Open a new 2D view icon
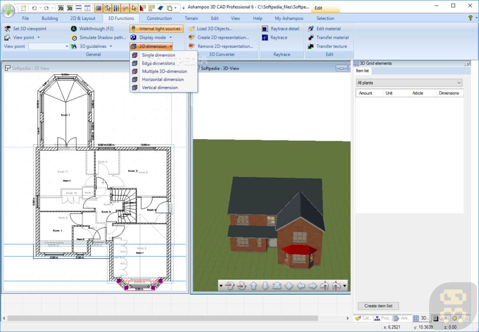479x332 pixels. coord(61,8)
